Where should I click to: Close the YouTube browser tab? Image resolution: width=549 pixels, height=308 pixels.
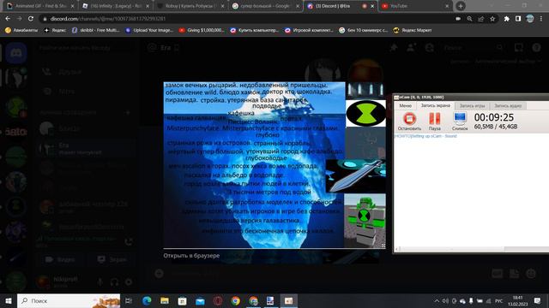click(447, 6)
